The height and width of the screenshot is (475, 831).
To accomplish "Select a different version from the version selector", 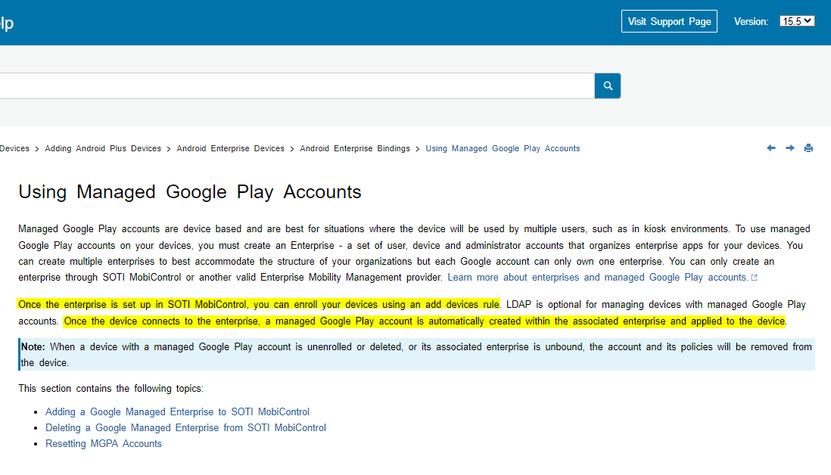I will [x=796, y=20].
